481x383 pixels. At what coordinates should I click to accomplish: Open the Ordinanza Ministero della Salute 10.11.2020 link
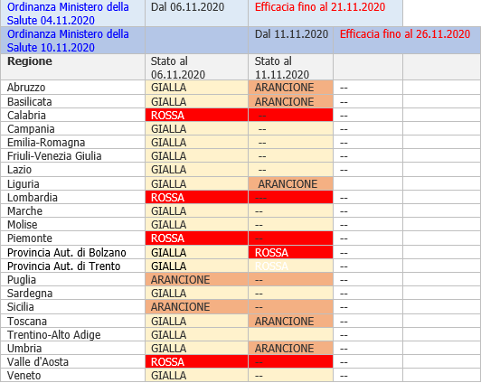tap(68, 41)
